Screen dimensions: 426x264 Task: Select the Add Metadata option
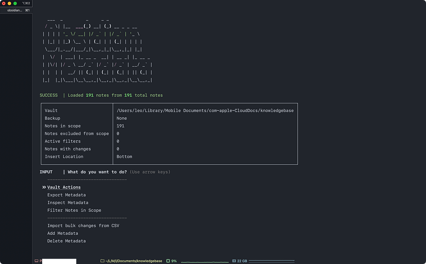(62, 233)
